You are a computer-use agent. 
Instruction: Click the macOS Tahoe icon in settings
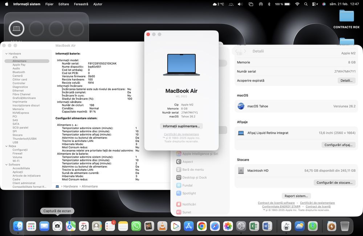click(241, 106)
